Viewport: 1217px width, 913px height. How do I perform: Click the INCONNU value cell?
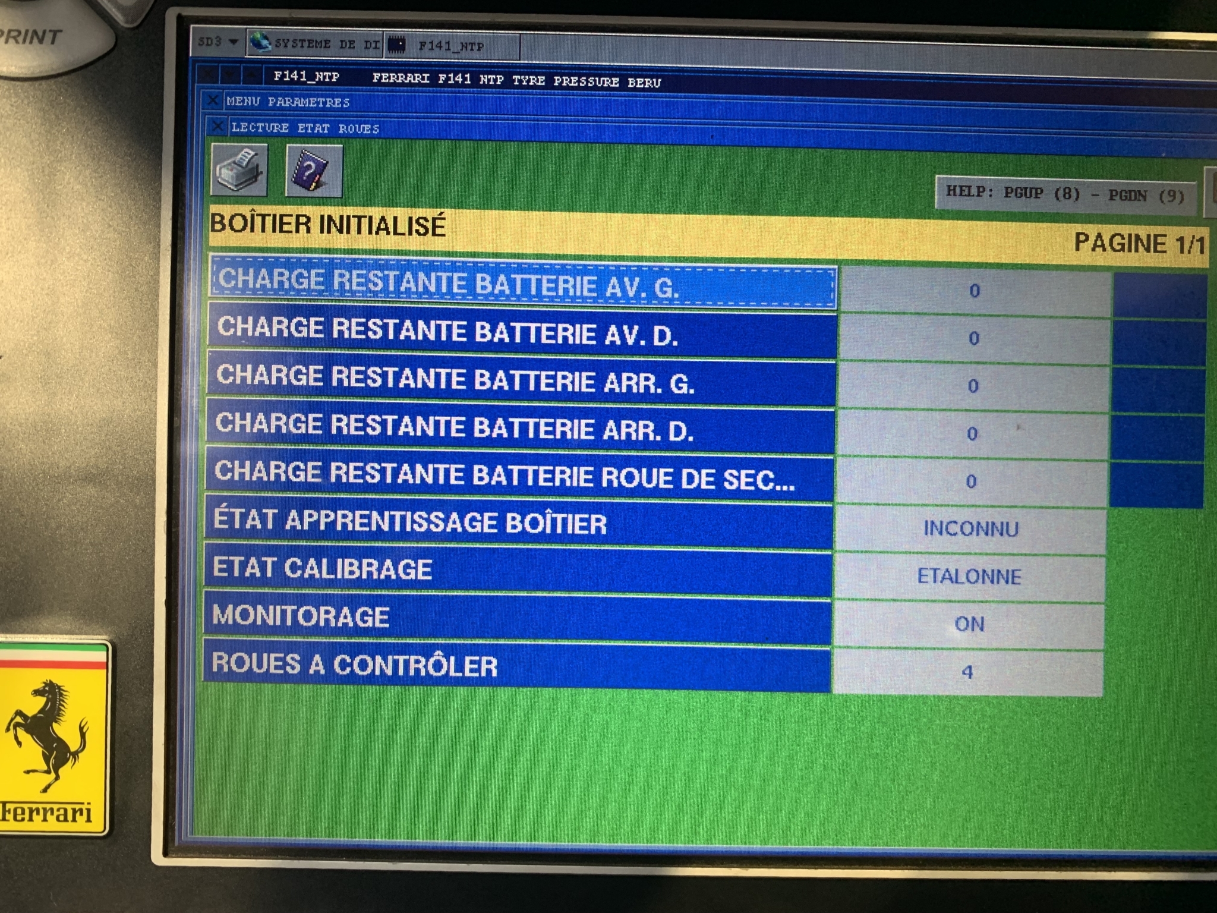coord(971,528)
